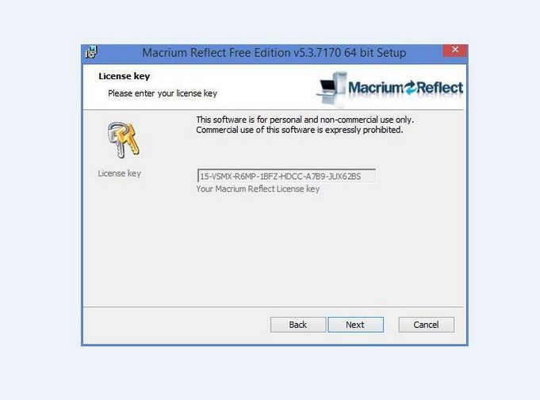Click the Back button

pyautogui.click(x=298, y=325)
